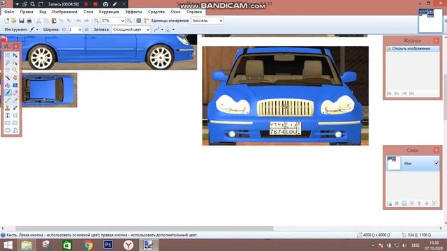
Task: Open the Эффекты menu
Action: pyautogui.click(x=133, y=12)
